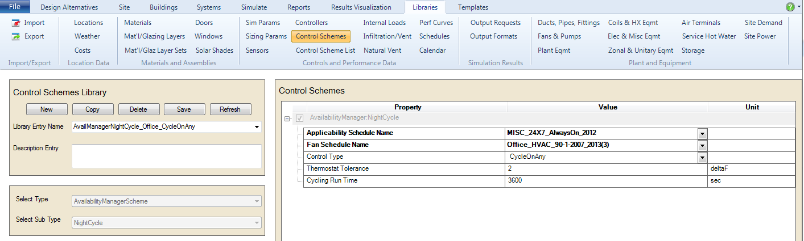This screenshot has height=241, width=804.
Task: Open help via the green question mark icon
Action: [790, 7]
